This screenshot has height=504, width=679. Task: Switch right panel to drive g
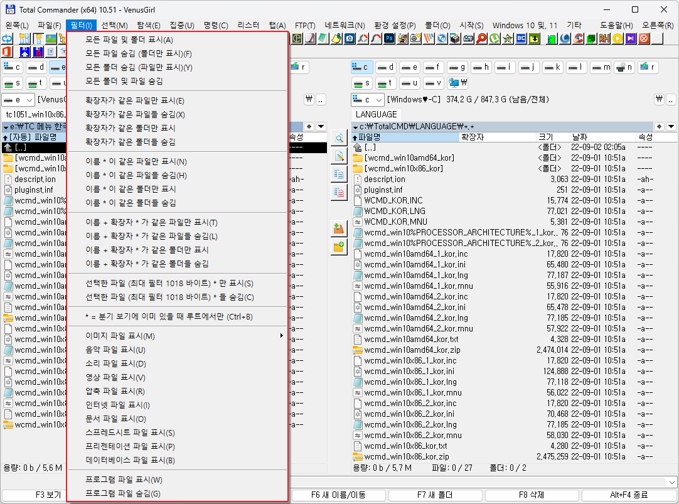pyautogui.click(x=457, y=67)
